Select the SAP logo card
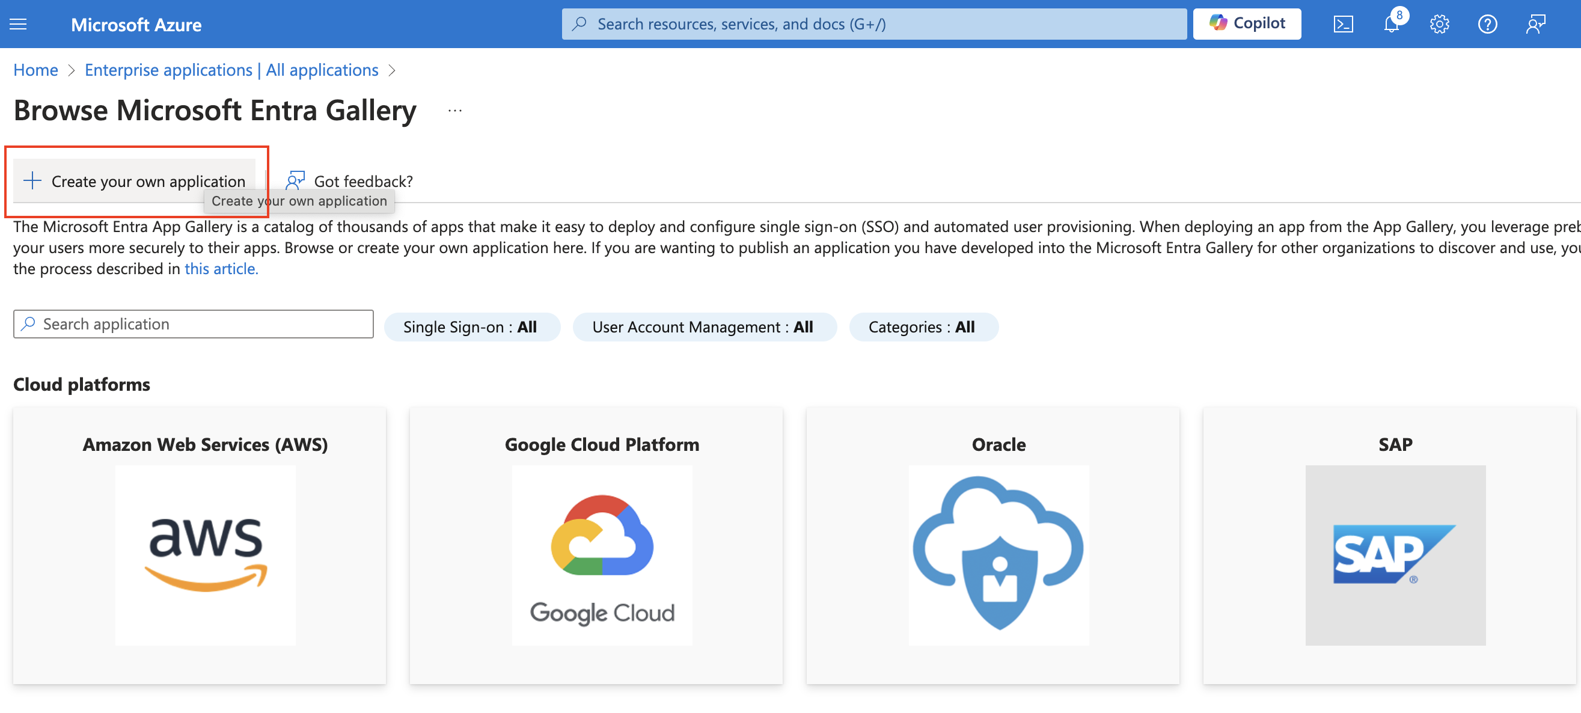Viewport: 1581px width, 713px height. pyautogui.click(x=1389, y=545)
